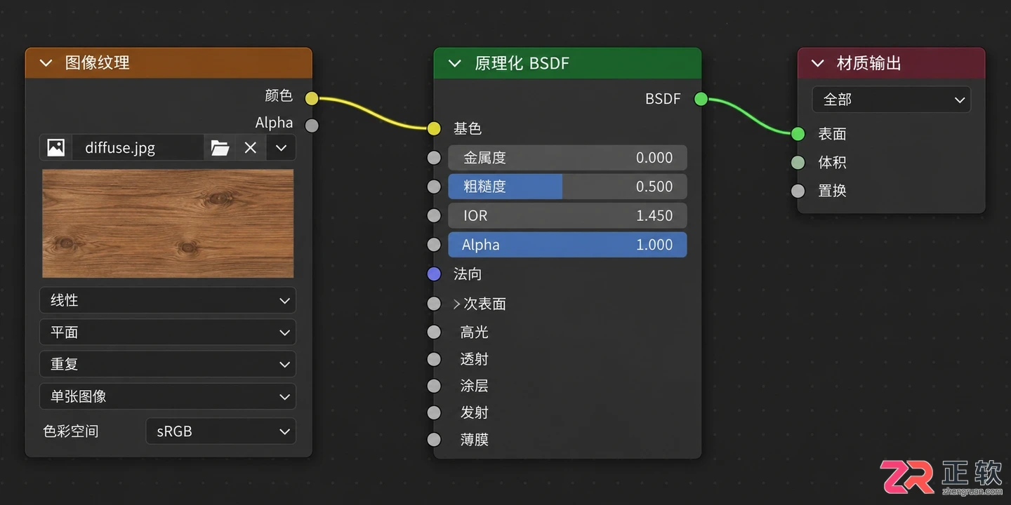Click the 涂层 panel label
This screenshot has height=505, width=1011.
coord(475,386)
